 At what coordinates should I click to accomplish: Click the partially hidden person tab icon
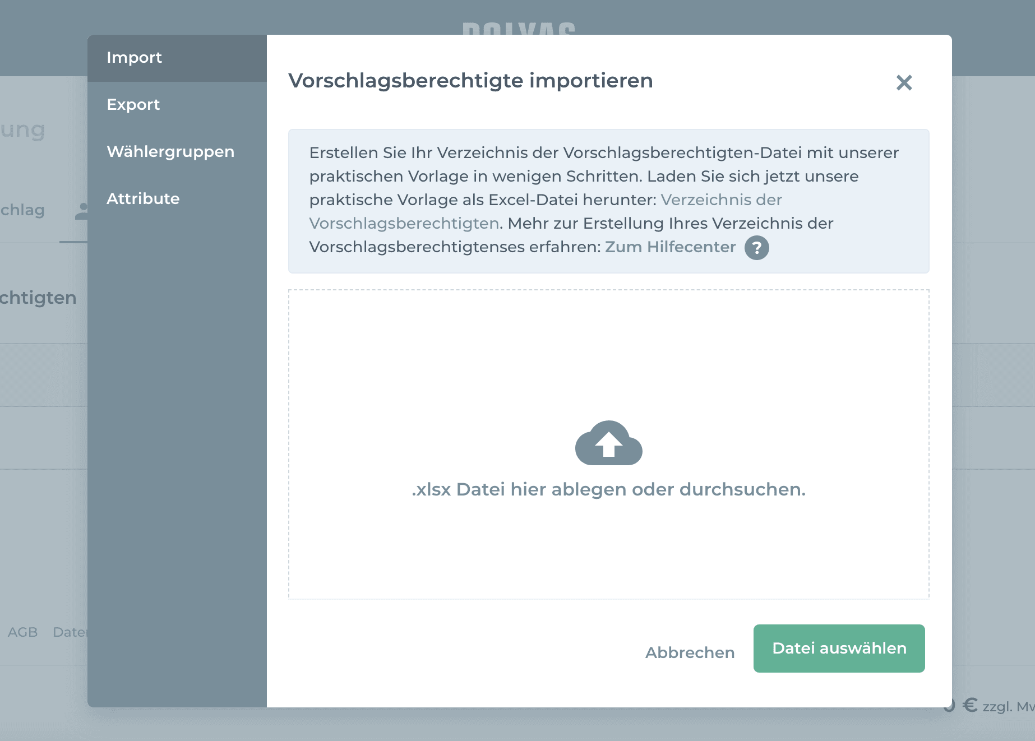coord(82,211)
